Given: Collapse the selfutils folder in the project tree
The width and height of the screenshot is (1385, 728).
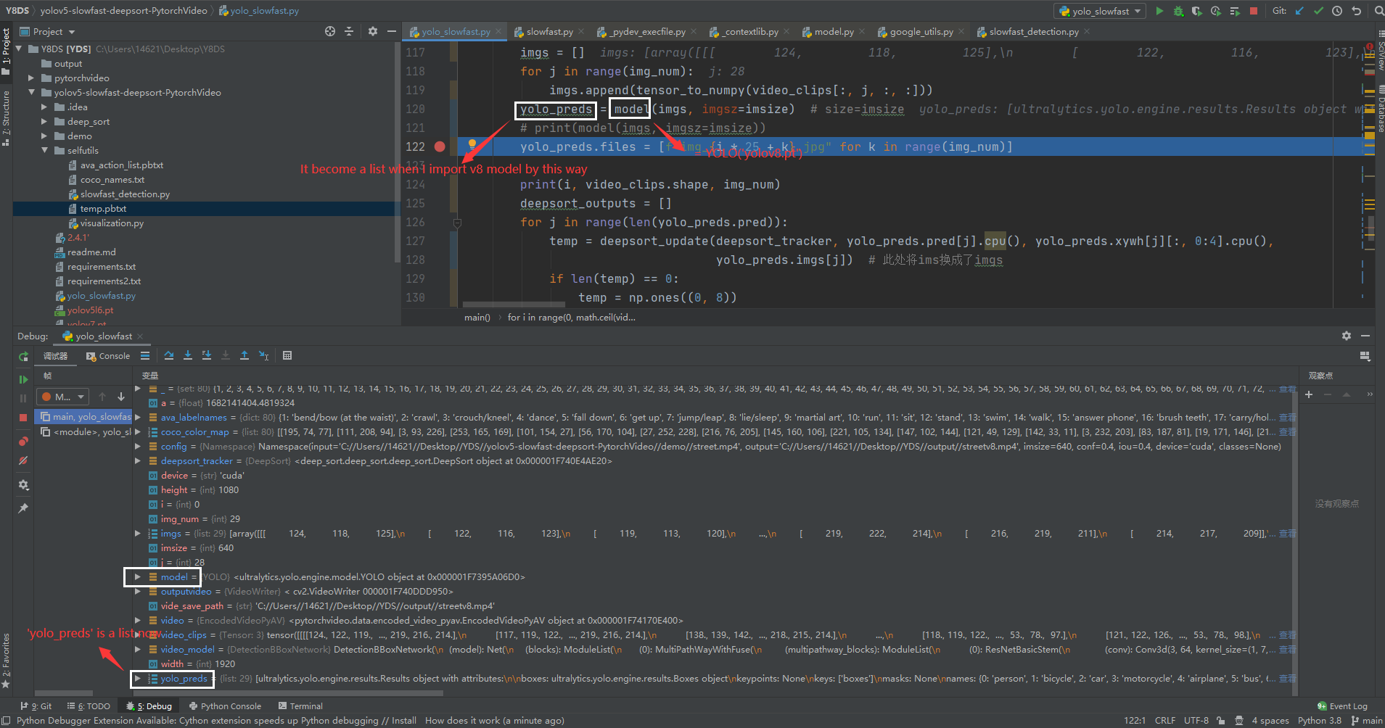Looking at the screenshot, I should click(45, 150).
